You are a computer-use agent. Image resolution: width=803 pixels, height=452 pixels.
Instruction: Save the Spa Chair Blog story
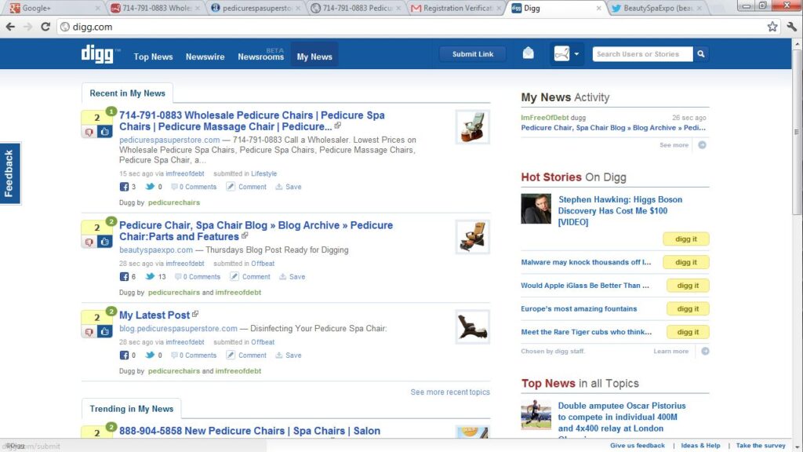292,277
